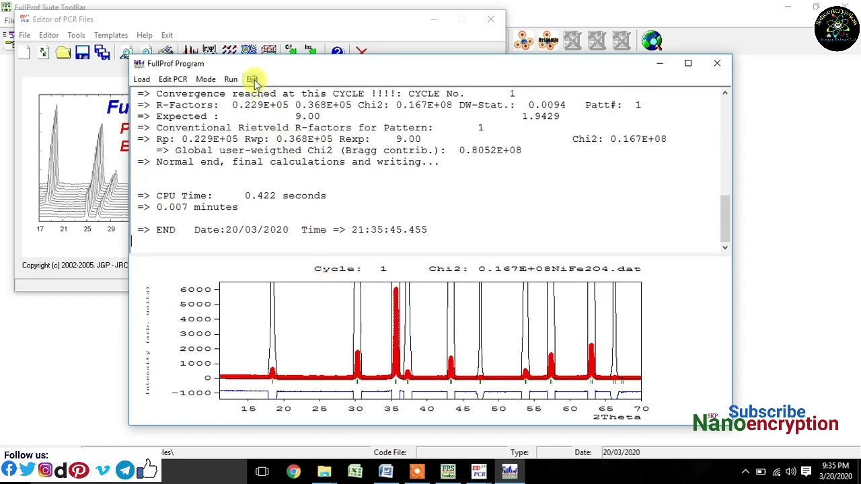
Task: Save the PCR file with the floppy disk icon
Action: 83,52
